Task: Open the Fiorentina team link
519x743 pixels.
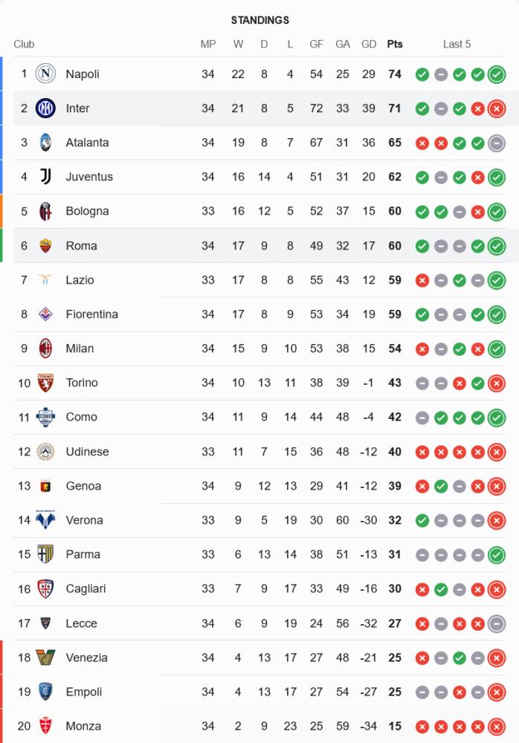Action: click(x=91, y=314)
